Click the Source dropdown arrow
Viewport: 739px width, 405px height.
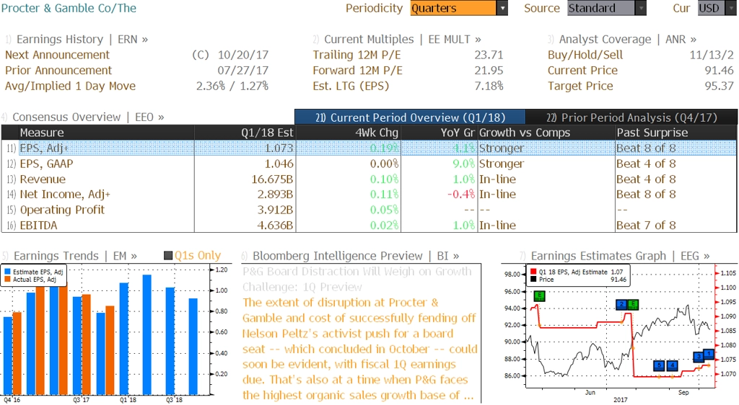click(x=641, y=8)
